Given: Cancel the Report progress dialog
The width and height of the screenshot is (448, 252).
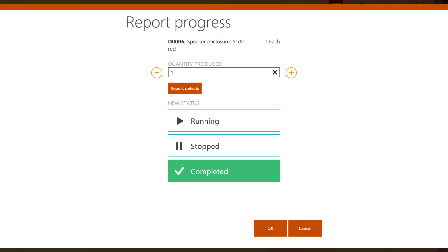Looking at the screenshot, I should (305, 228).
